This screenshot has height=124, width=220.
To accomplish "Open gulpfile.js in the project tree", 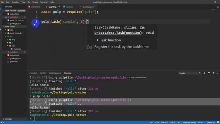I will coord(14,52).
